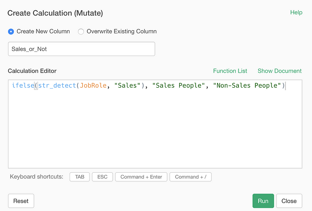The image size is (312, 211).
Task: Click inside the Calculation Editor text area
Action: 155,124
